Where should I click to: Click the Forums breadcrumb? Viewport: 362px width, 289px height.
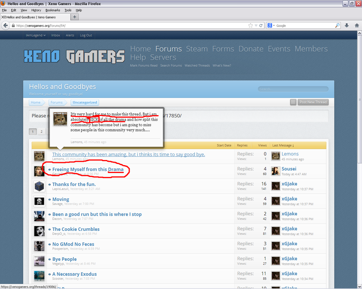click(56, 102)
